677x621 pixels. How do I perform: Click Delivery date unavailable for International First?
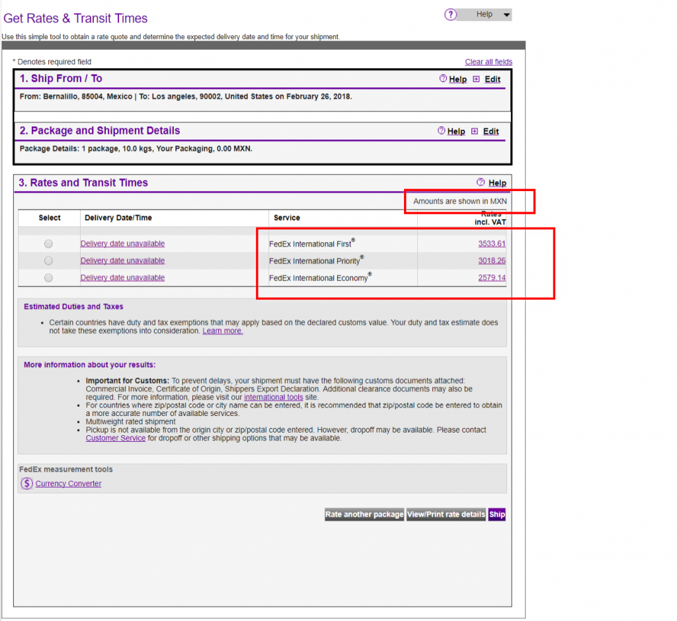pos(122,243)
